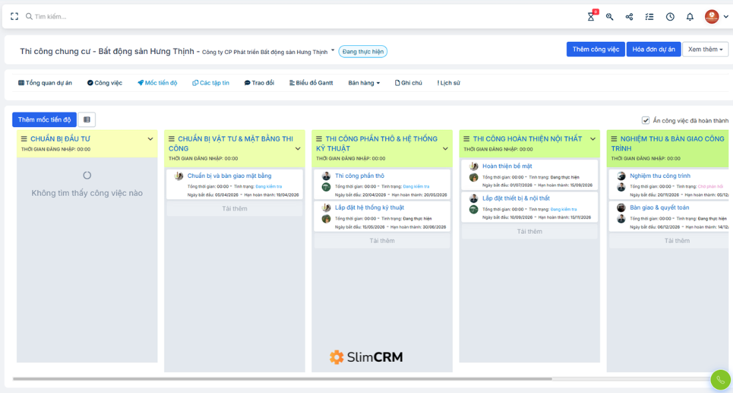Open the Tổng quan dự án tab

tap(45, 83)
